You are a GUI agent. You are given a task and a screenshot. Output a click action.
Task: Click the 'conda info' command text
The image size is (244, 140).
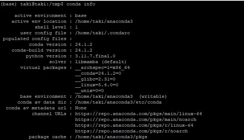81,4
